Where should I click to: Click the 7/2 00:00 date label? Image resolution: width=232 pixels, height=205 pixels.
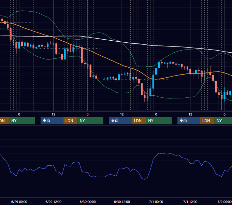(224, 202)
